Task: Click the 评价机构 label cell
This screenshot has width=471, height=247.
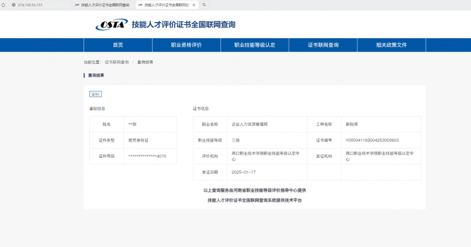Action: click(x=210, y=156)
